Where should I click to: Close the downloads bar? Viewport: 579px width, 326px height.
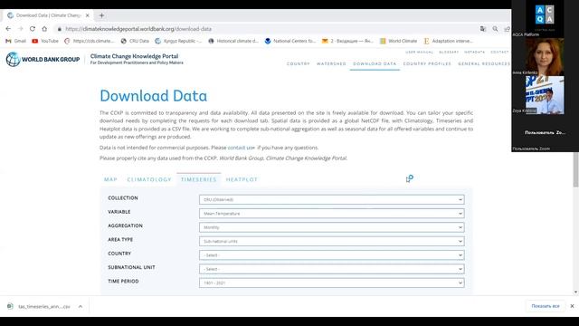pyautogui.click(x=572, y=306)
